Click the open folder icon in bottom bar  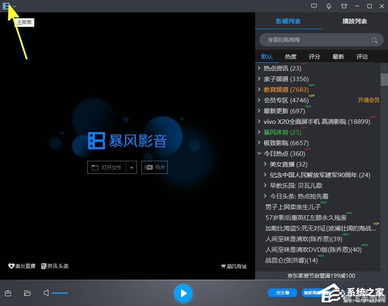coord(27,293)
